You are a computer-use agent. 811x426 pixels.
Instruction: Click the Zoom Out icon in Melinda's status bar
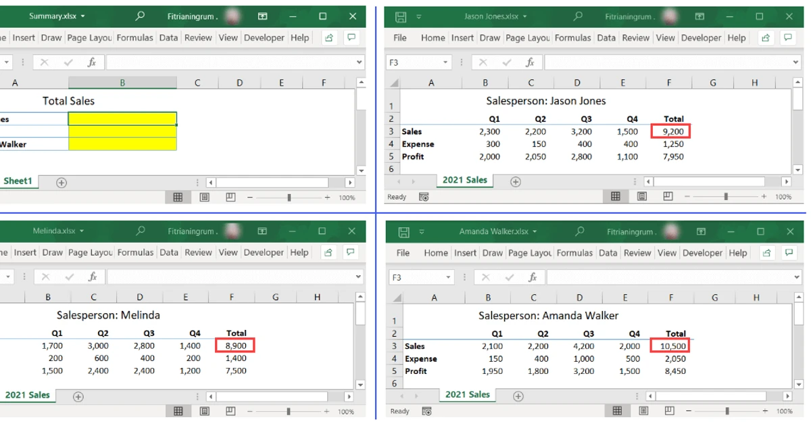(x=251, y=411)
